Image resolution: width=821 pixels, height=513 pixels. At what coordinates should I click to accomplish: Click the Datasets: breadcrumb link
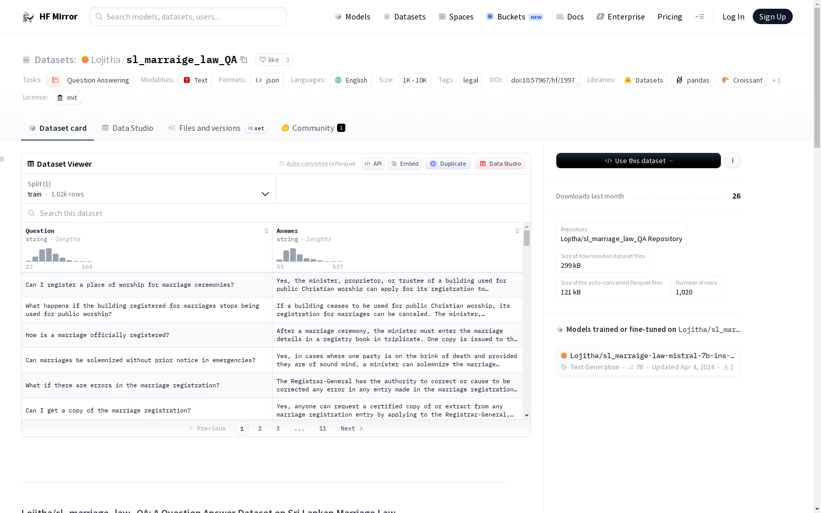click(x=55, y=60)
